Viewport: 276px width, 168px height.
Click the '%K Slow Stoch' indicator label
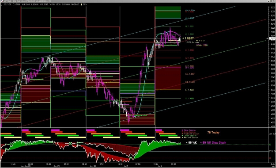pyautogui.click(x=213, y=142)
